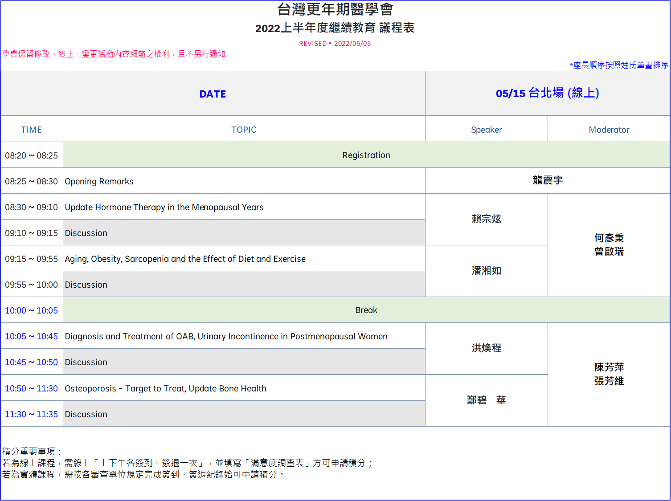Click the TOPIC column header
Screen dimensions: 671x501
[244, 130]
